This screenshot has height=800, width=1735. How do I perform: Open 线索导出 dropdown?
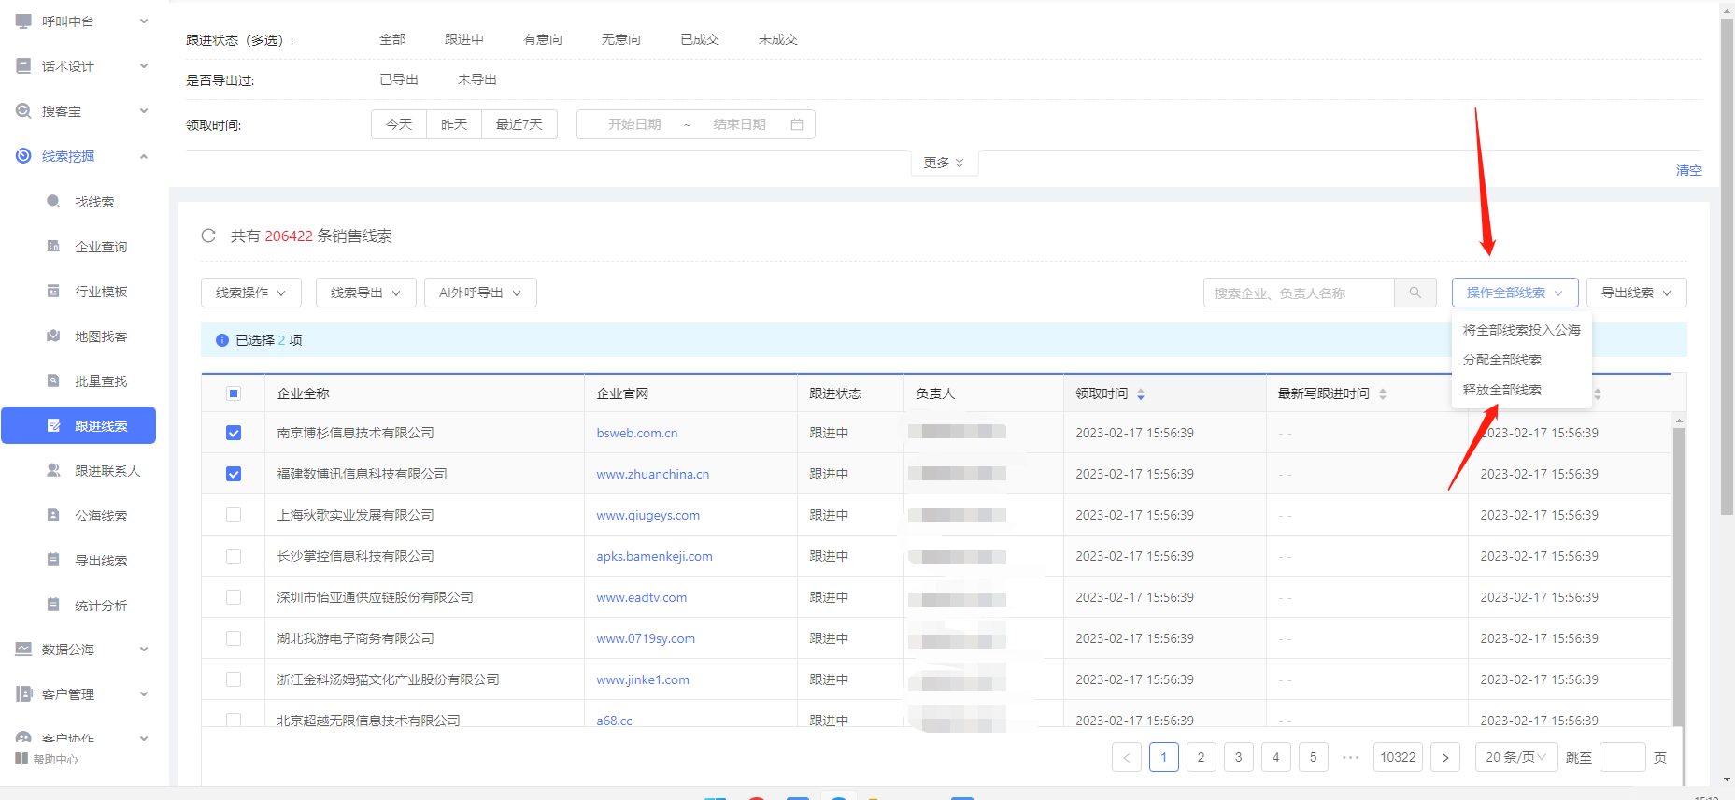365,293
